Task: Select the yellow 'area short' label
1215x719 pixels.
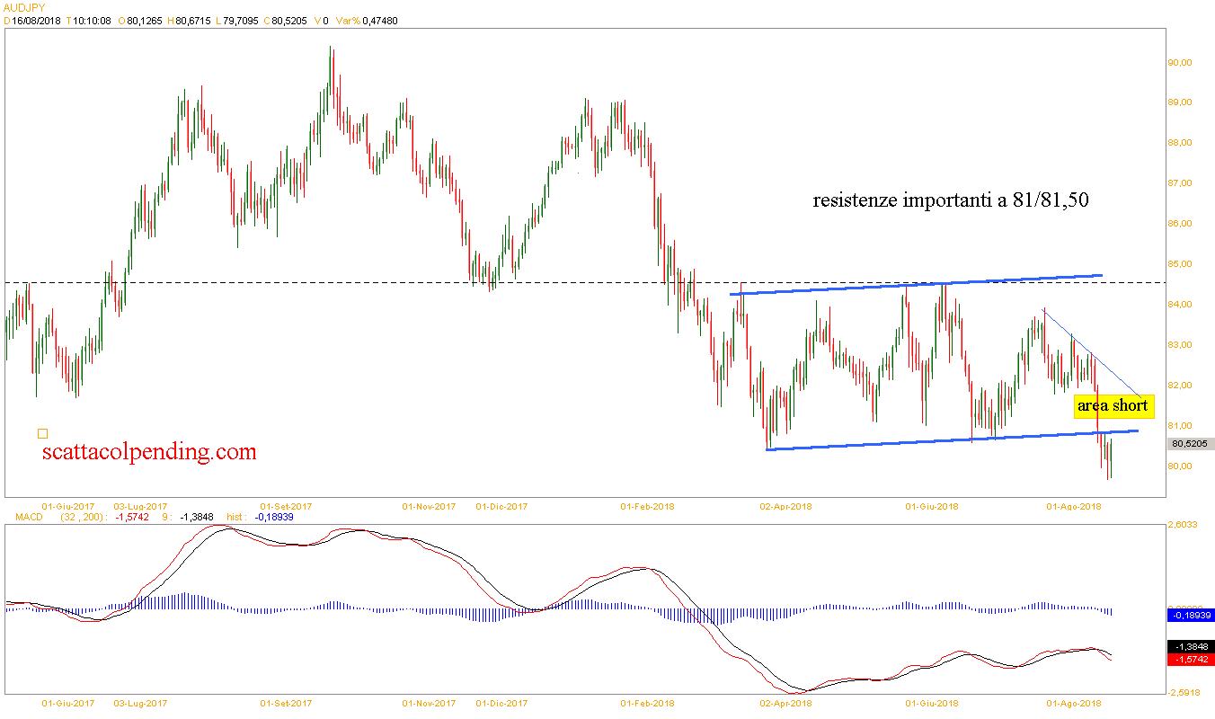Action: click(x=1113, y=406)
